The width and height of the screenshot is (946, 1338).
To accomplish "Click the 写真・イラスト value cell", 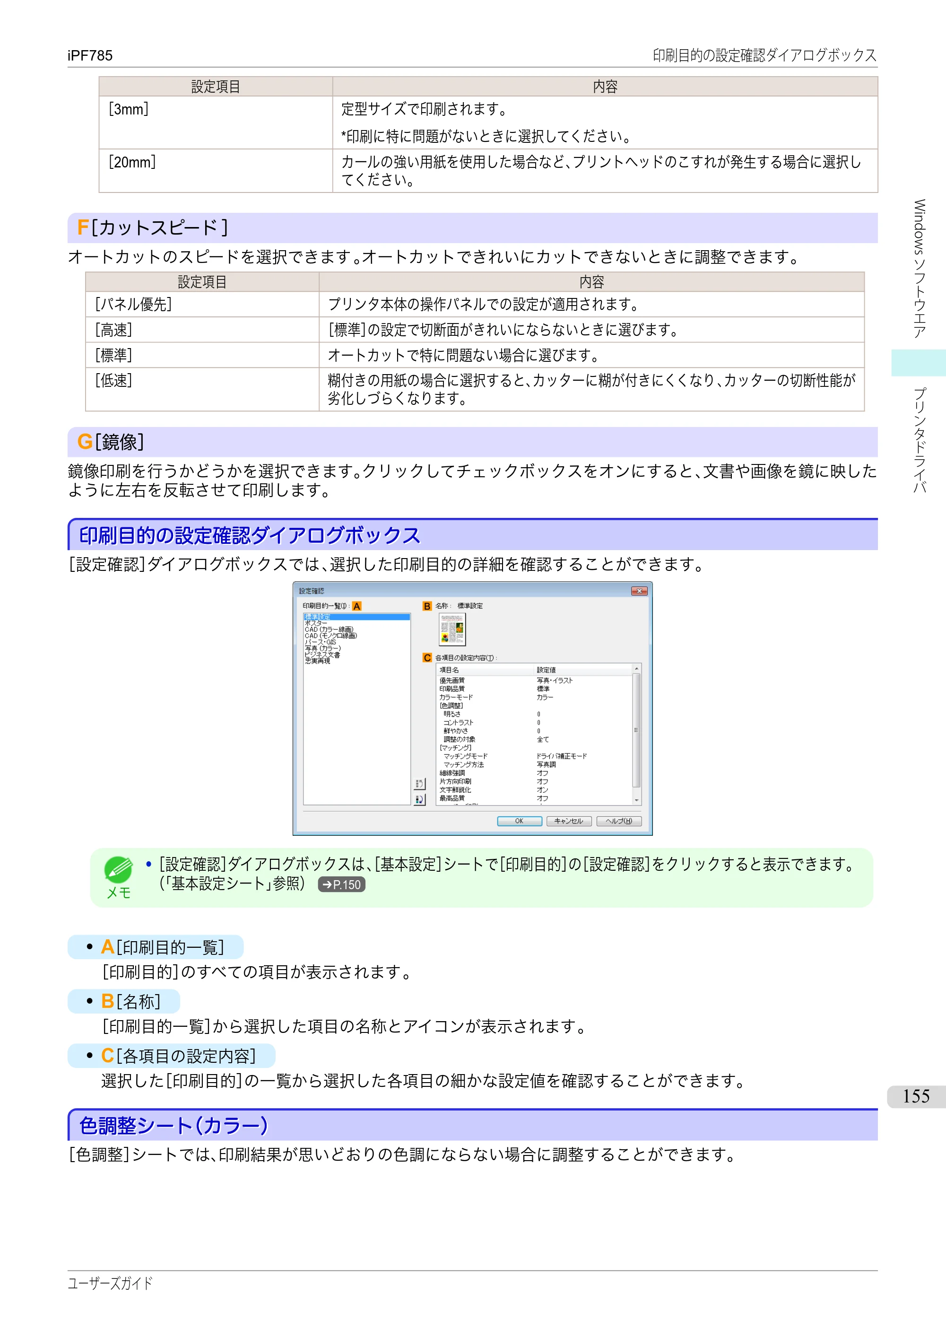I will [x=555, y=681].
